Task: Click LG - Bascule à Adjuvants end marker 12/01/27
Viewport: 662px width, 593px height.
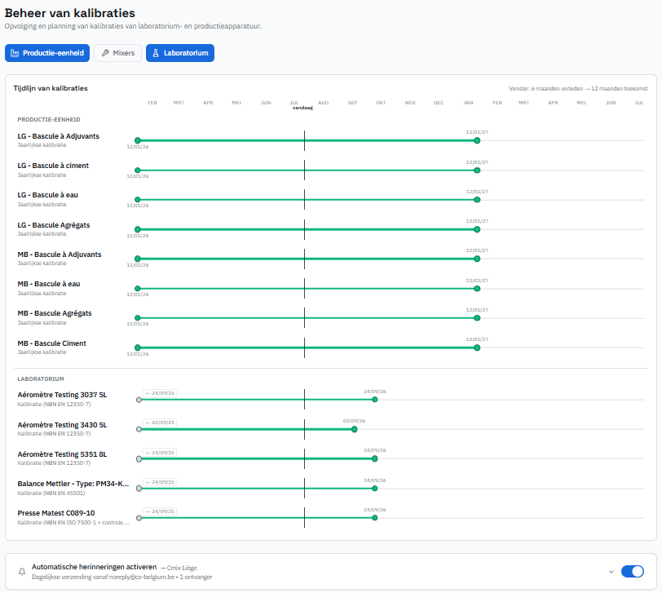Action: (477, 140)
